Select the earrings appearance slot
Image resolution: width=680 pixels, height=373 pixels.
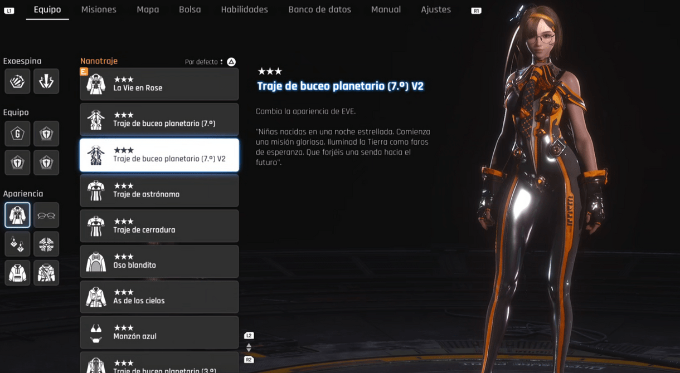click(17, 244)
